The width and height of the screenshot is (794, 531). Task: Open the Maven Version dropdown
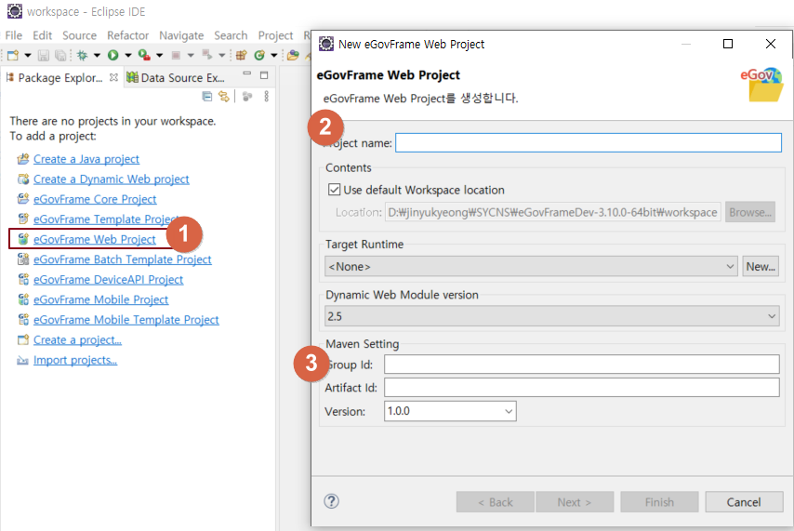point(450,411)
